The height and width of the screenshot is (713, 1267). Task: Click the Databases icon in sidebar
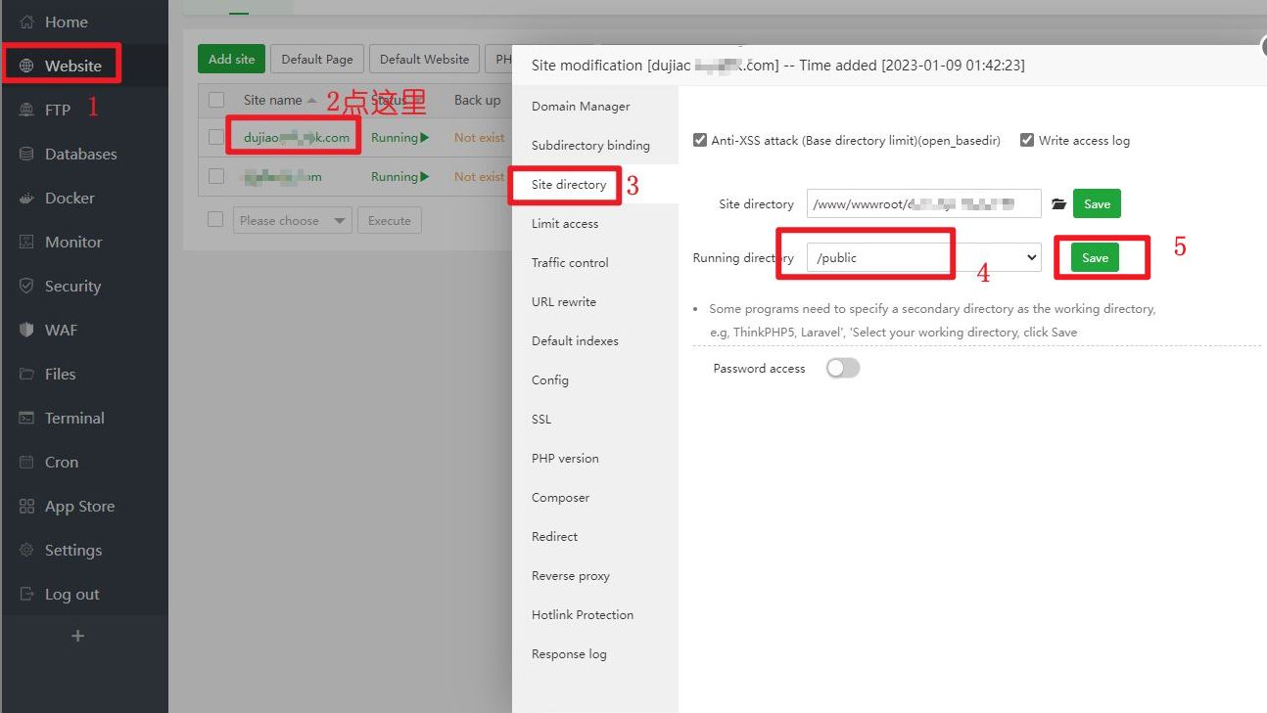pos(26,154)
